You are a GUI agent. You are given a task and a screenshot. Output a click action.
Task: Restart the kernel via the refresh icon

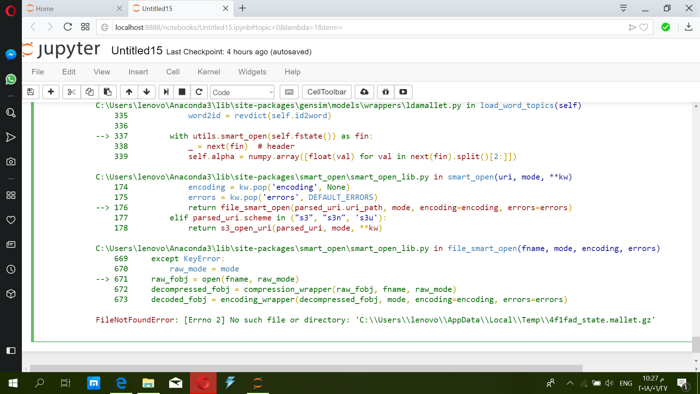199,92
